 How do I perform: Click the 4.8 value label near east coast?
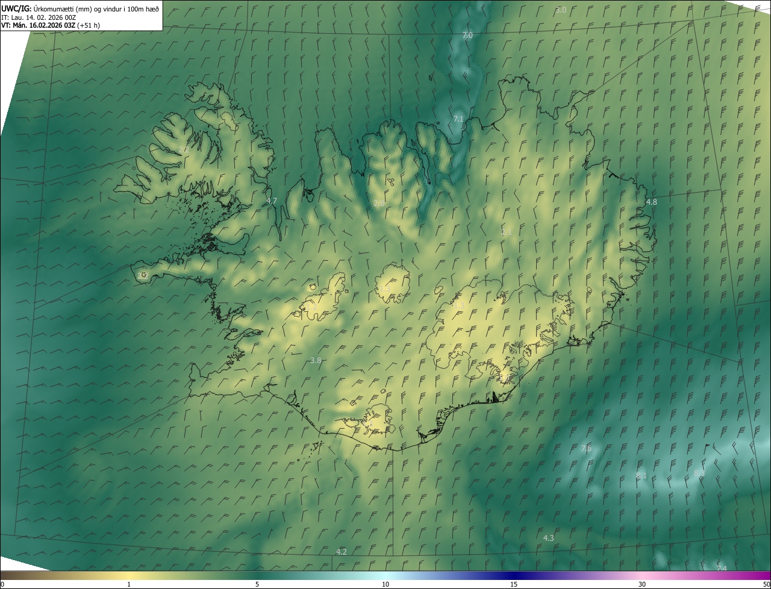(652, 202)
